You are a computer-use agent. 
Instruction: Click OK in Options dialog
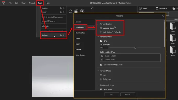click(x=112, y=94)
